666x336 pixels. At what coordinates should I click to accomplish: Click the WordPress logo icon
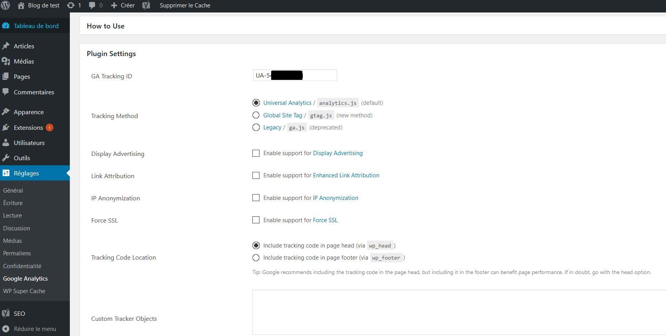5,5
